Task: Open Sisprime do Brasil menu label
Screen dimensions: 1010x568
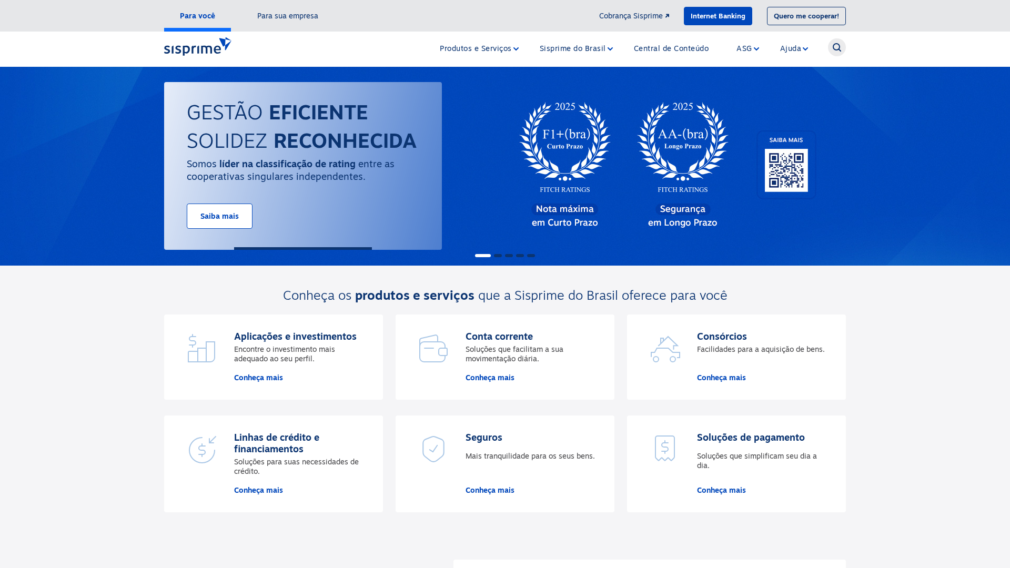Action: click(572, 48)
